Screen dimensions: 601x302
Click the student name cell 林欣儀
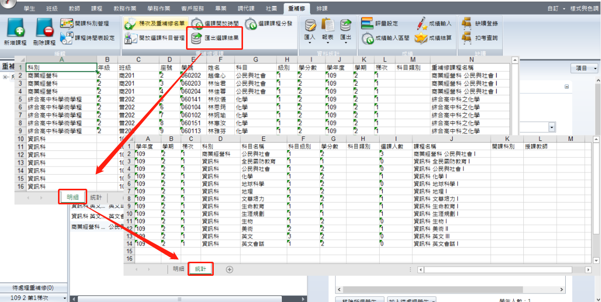[220, 100]
